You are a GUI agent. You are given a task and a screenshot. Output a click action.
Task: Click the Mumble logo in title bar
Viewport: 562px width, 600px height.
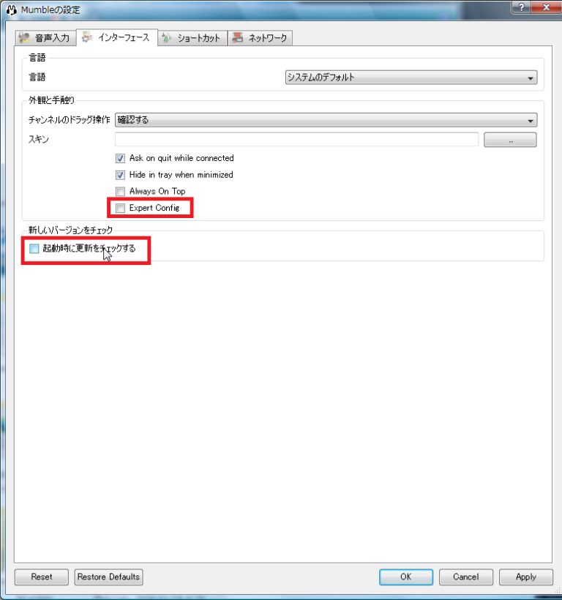11,10
